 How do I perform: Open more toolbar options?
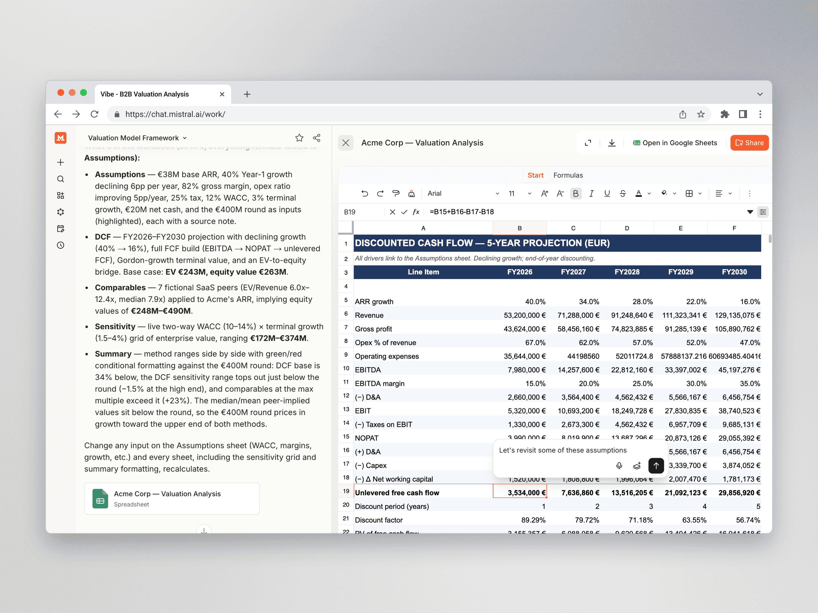750,193
